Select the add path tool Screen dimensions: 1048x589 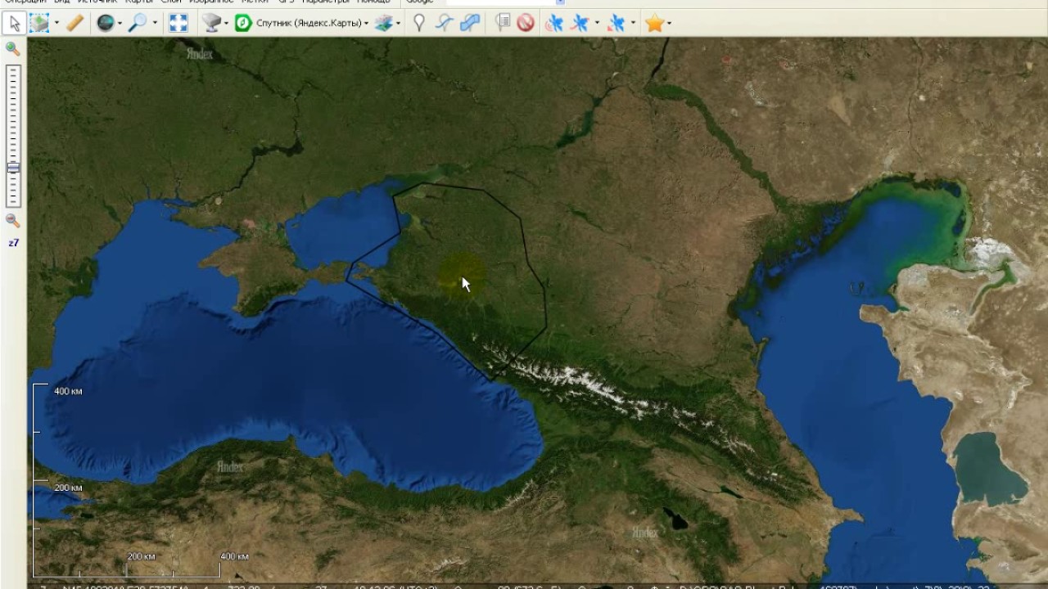pyautogui.click(x=444, y=23)
